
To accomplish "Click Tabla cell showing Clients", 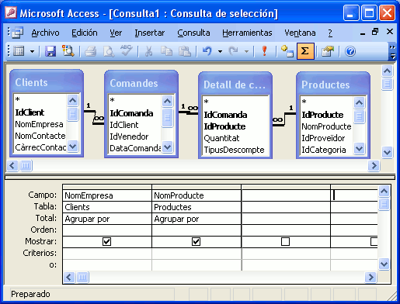I will [x=107, y=207].
